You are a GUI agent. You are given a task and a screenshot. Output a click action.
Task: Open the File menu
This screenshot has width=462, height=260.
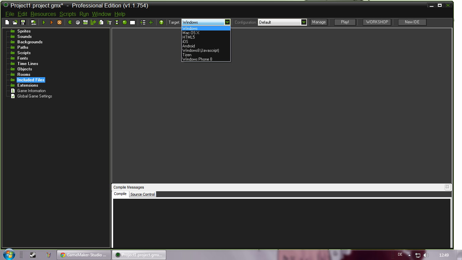[x=10, y=14]
